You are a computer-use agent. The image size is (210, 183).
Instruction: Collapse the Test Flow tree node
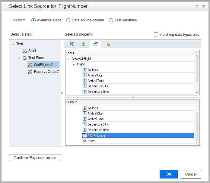19,58
